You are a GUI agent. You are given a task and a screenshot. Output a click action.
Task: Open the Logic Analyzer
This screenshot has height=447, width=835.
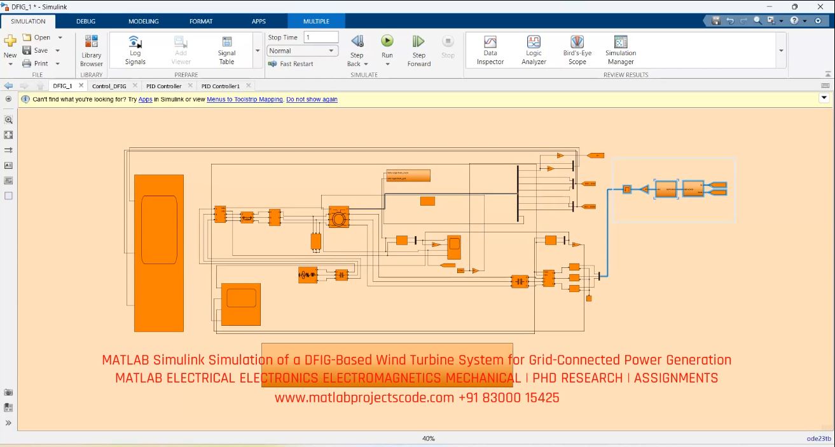[533, 50]
